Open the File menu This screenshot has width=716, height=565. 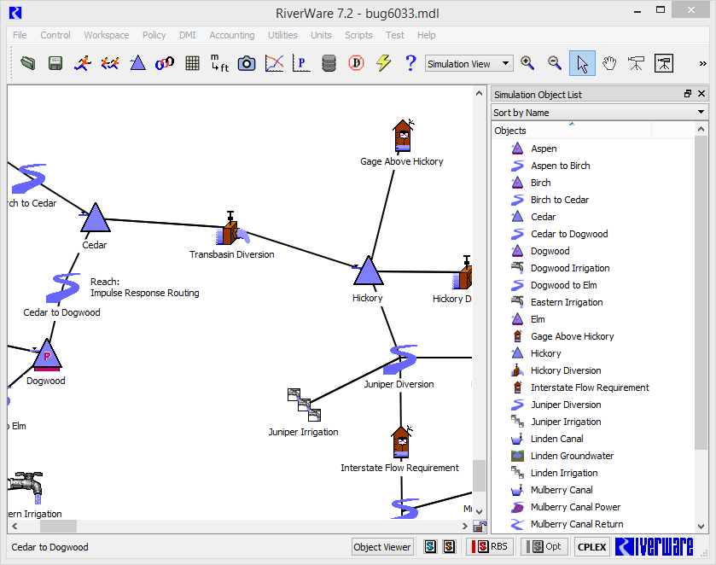pos(20,35)
